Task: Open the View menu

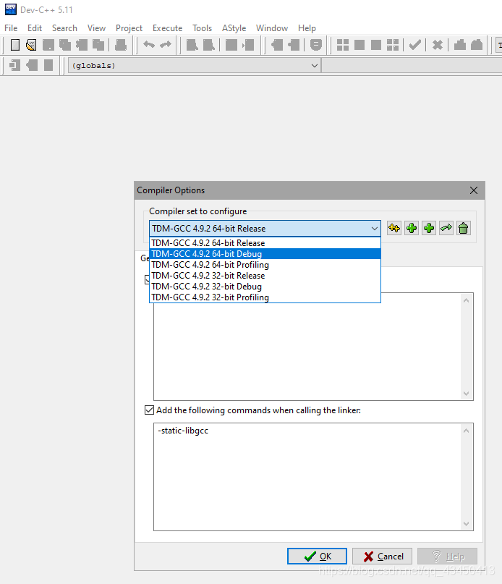Action: (x=96, y=28)
